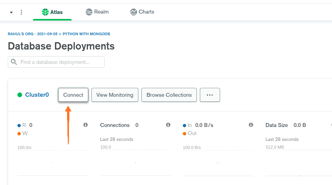Click info icon beside Connections metric
The height and width of the screenshot is (185, 332).
click(169, 125)
